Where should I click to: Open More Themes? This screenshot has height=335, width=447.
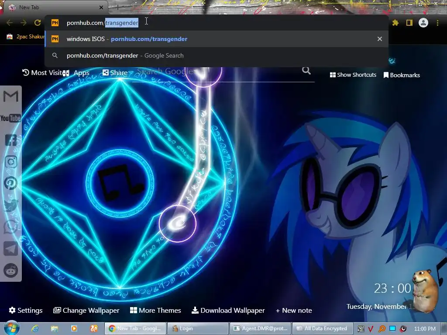tap(155, 310)
